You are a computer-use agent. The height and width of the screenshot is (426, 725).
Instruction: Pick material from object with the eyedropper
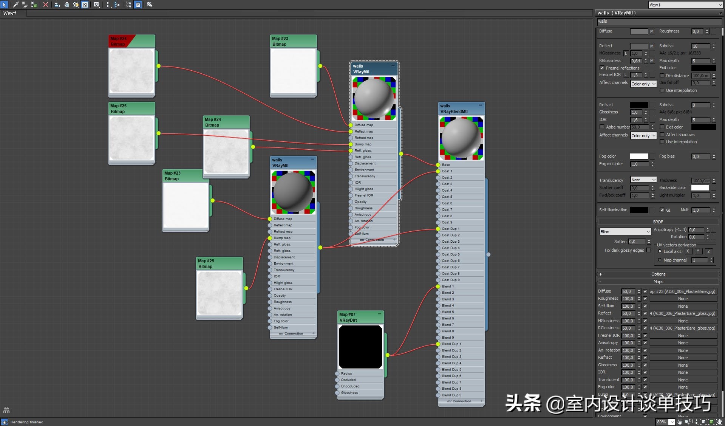(x=16, y=5)
